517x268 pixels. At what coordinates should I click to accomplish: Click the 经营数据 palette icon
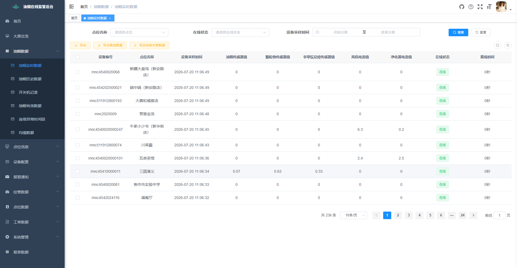click(7, 192)
